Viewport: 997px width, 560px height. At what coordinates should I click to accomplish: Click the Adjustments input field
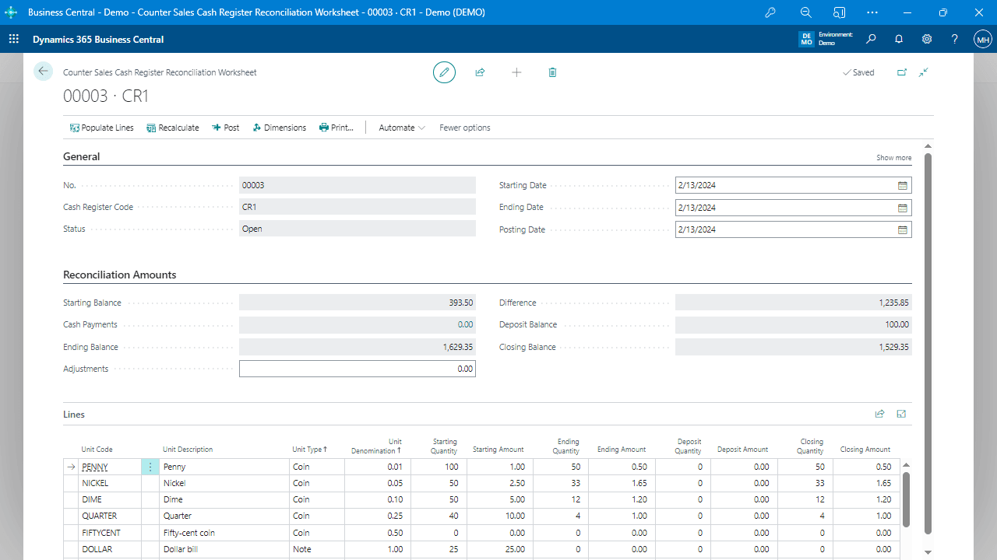coord(357,369)
